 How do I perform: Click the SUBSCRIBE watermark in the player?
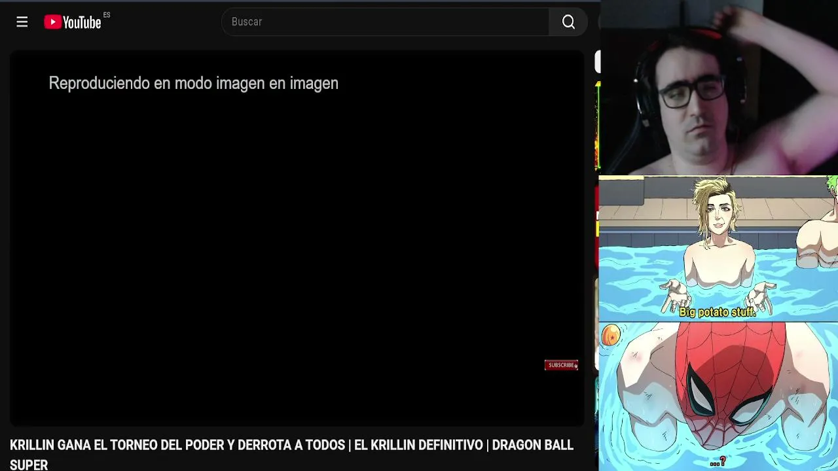pyautogui.click(x=561, y=365)
